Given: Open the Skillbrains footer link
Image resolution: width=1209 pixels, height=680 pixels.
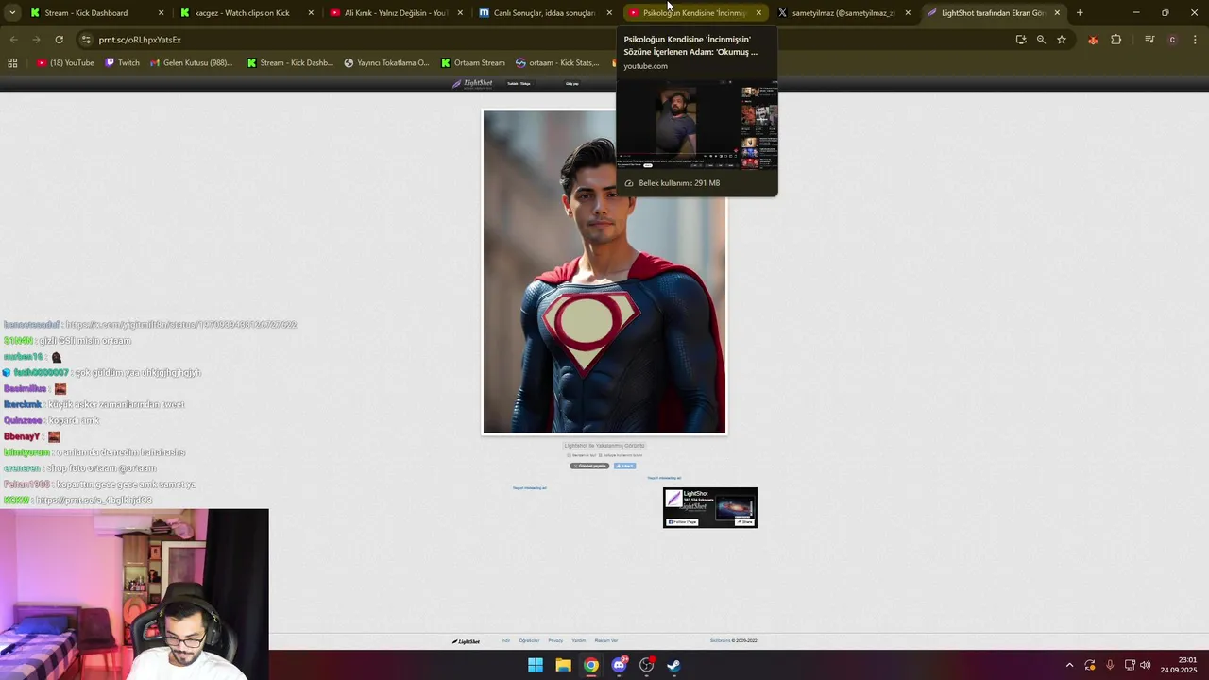Looking at the screenshot, I should pyautogui.click(x=720, y=640).
